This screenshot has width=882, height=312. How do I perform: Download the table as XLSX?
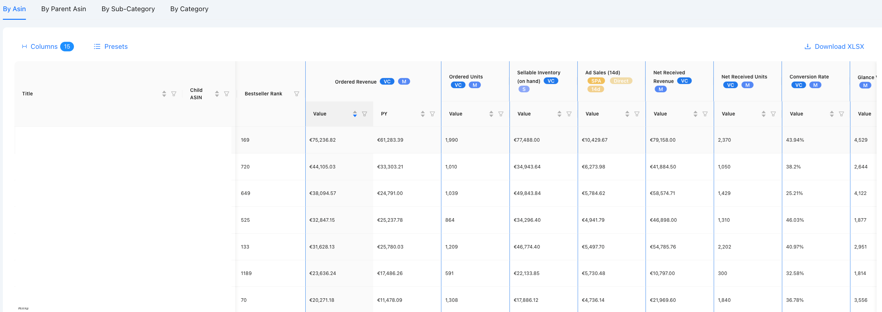834,47
